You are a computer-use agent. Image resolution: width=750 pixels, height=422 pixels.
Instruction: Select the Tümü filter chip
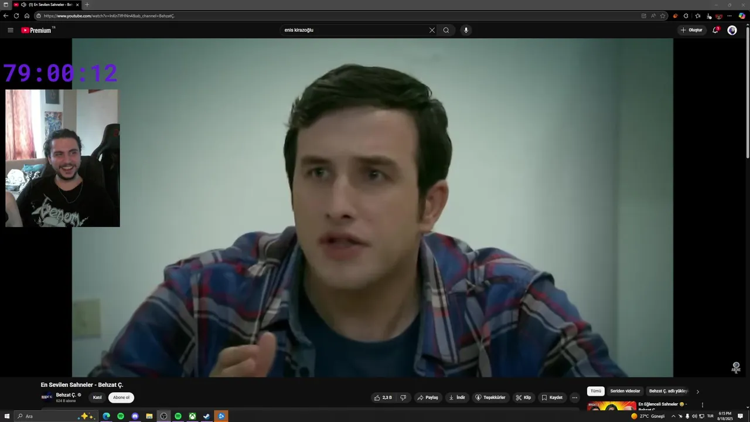click(x=596, y=391)
